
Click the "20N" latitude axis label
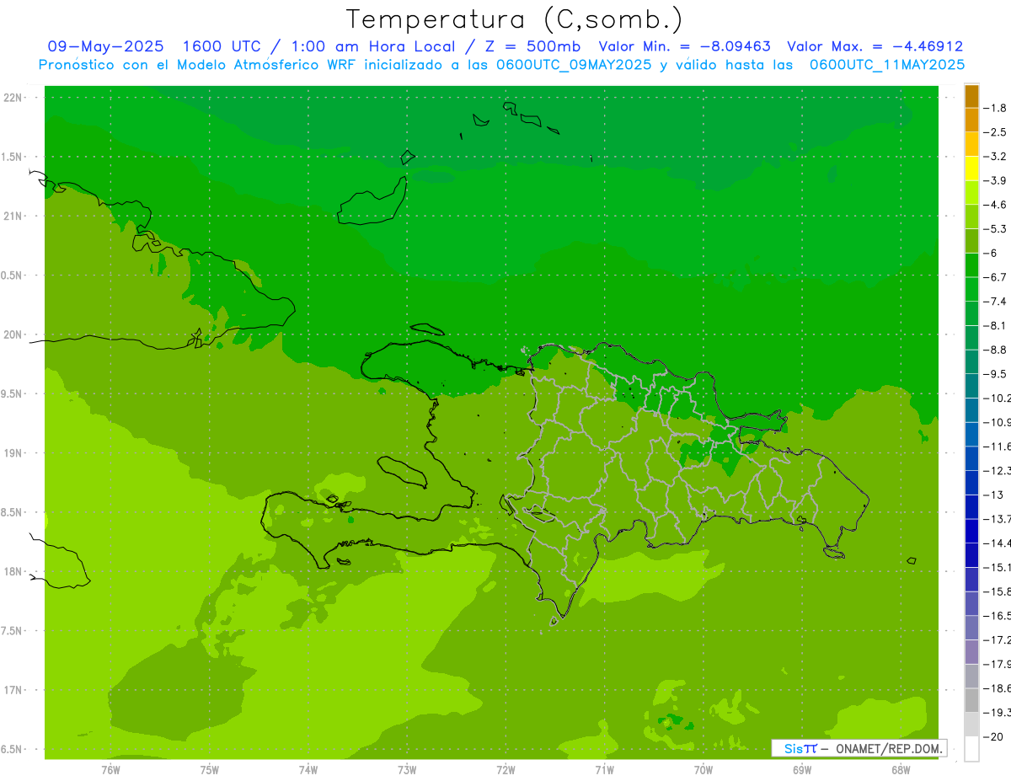(x=13, y=334)
